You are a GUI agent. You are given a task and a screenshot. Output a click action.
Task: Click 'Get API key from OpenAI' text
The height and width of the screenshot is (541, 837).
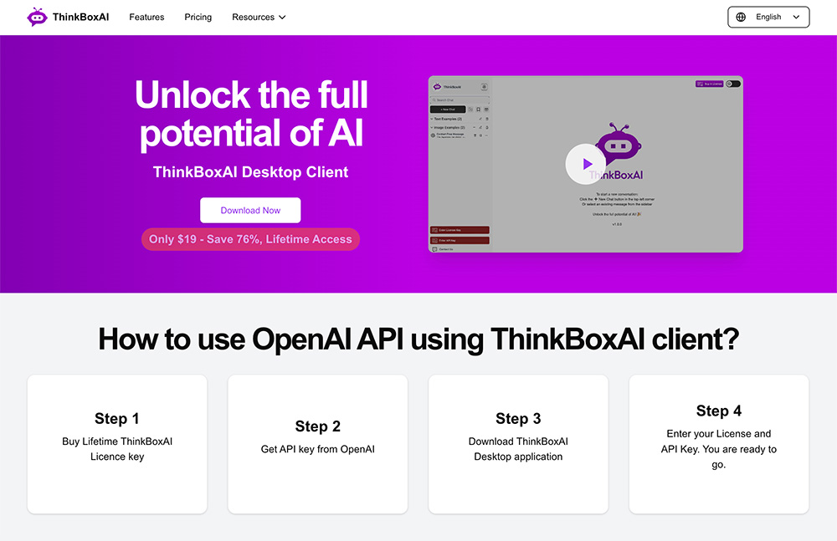[317, 449]
